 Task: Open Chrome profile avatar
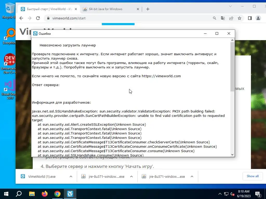(258, 18)
